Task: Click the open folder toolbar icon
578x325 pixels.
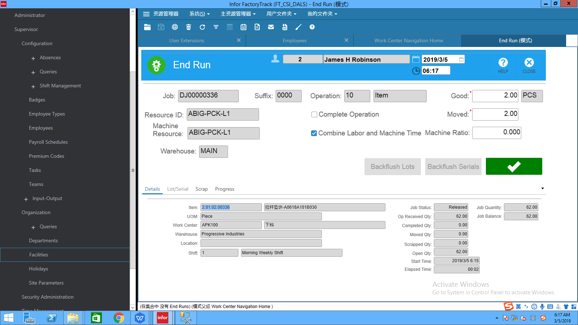Action: (x=147, y=27)
